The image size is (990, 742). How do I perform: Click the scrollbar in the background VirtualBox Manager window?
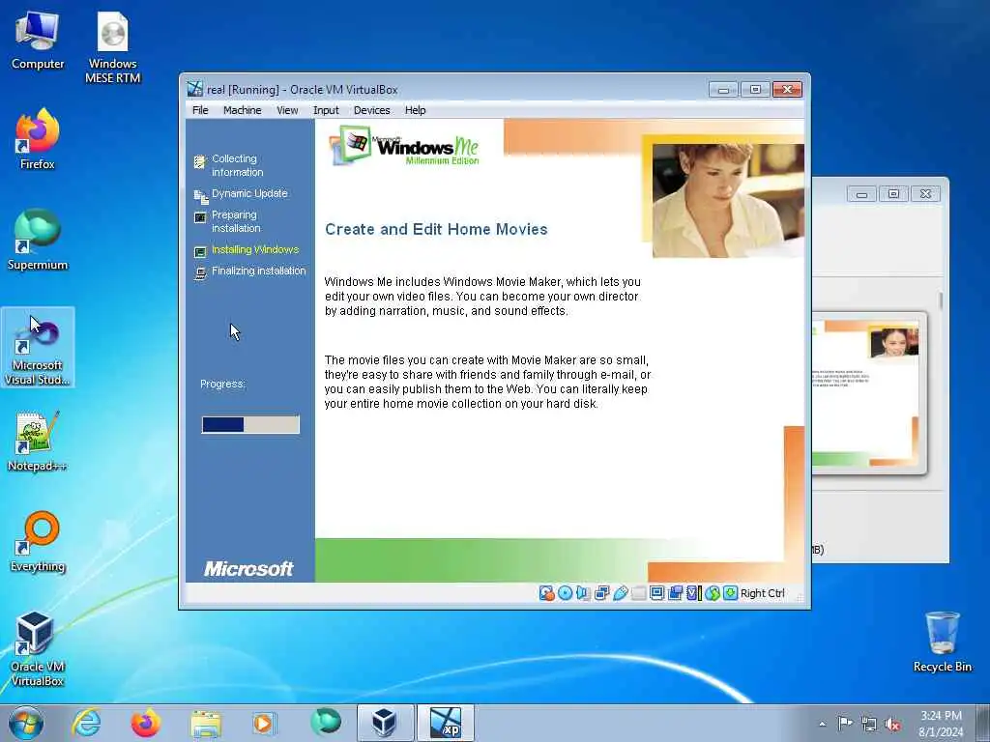pos(941,301)
